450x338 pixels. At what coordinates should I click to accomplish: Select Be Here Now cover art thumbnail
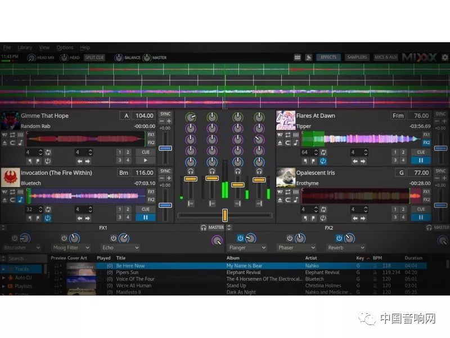81,266
